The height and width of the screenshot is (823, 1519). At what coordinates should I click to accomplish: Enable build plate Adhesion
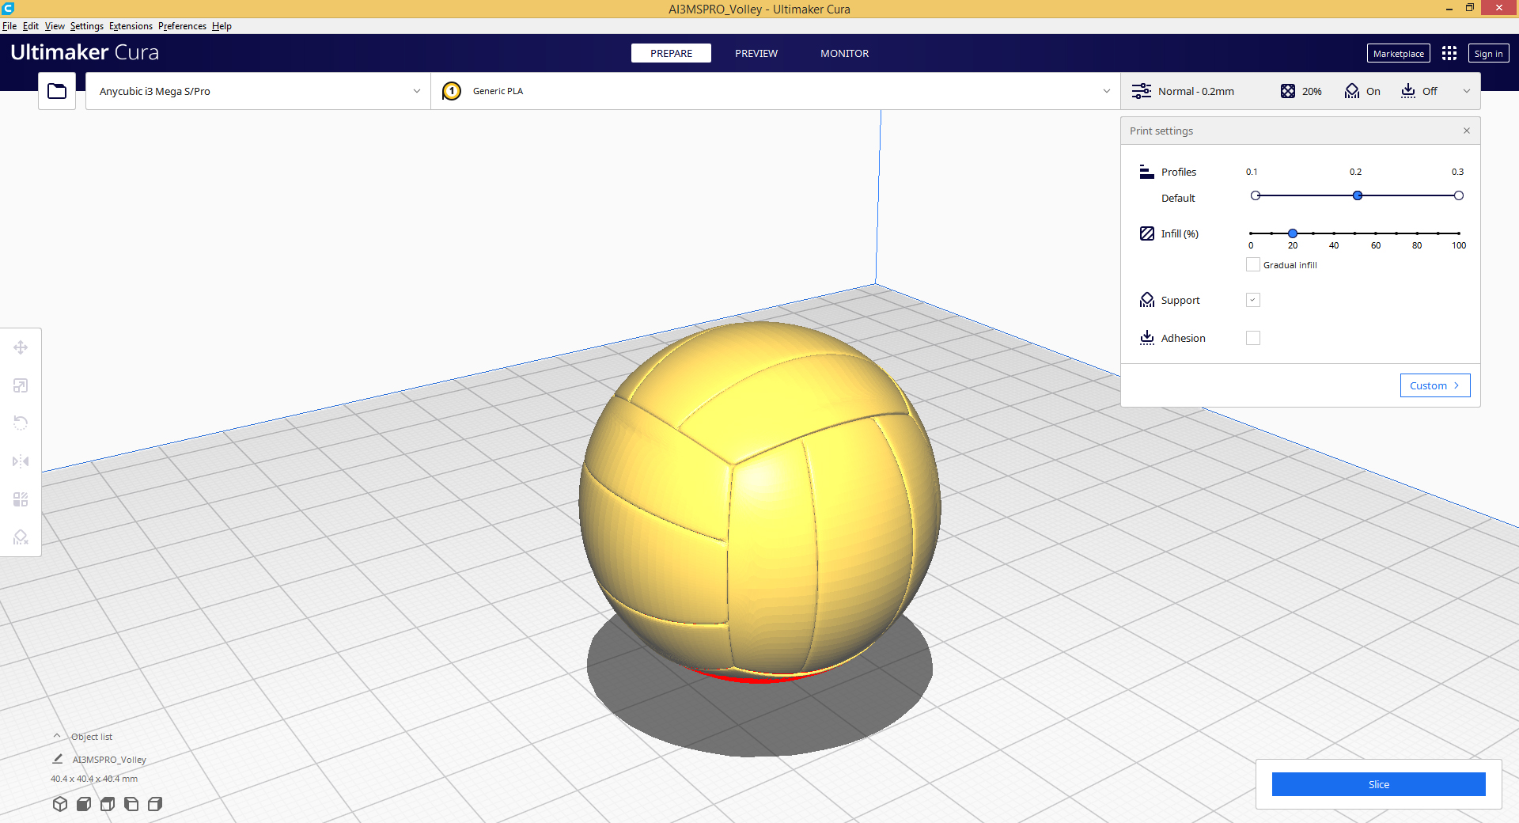(x=1252, y=338)
